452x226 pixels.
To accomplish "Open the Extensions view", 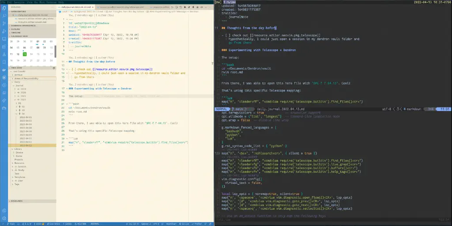I will 4,47.
